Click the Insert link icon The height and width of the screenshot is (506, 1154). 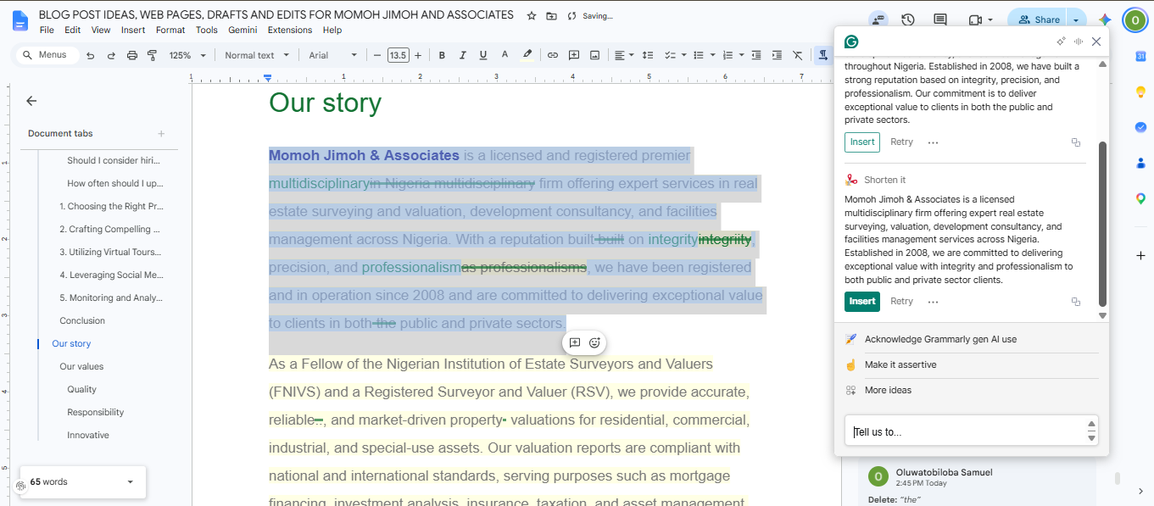click(x=553, y=55)
